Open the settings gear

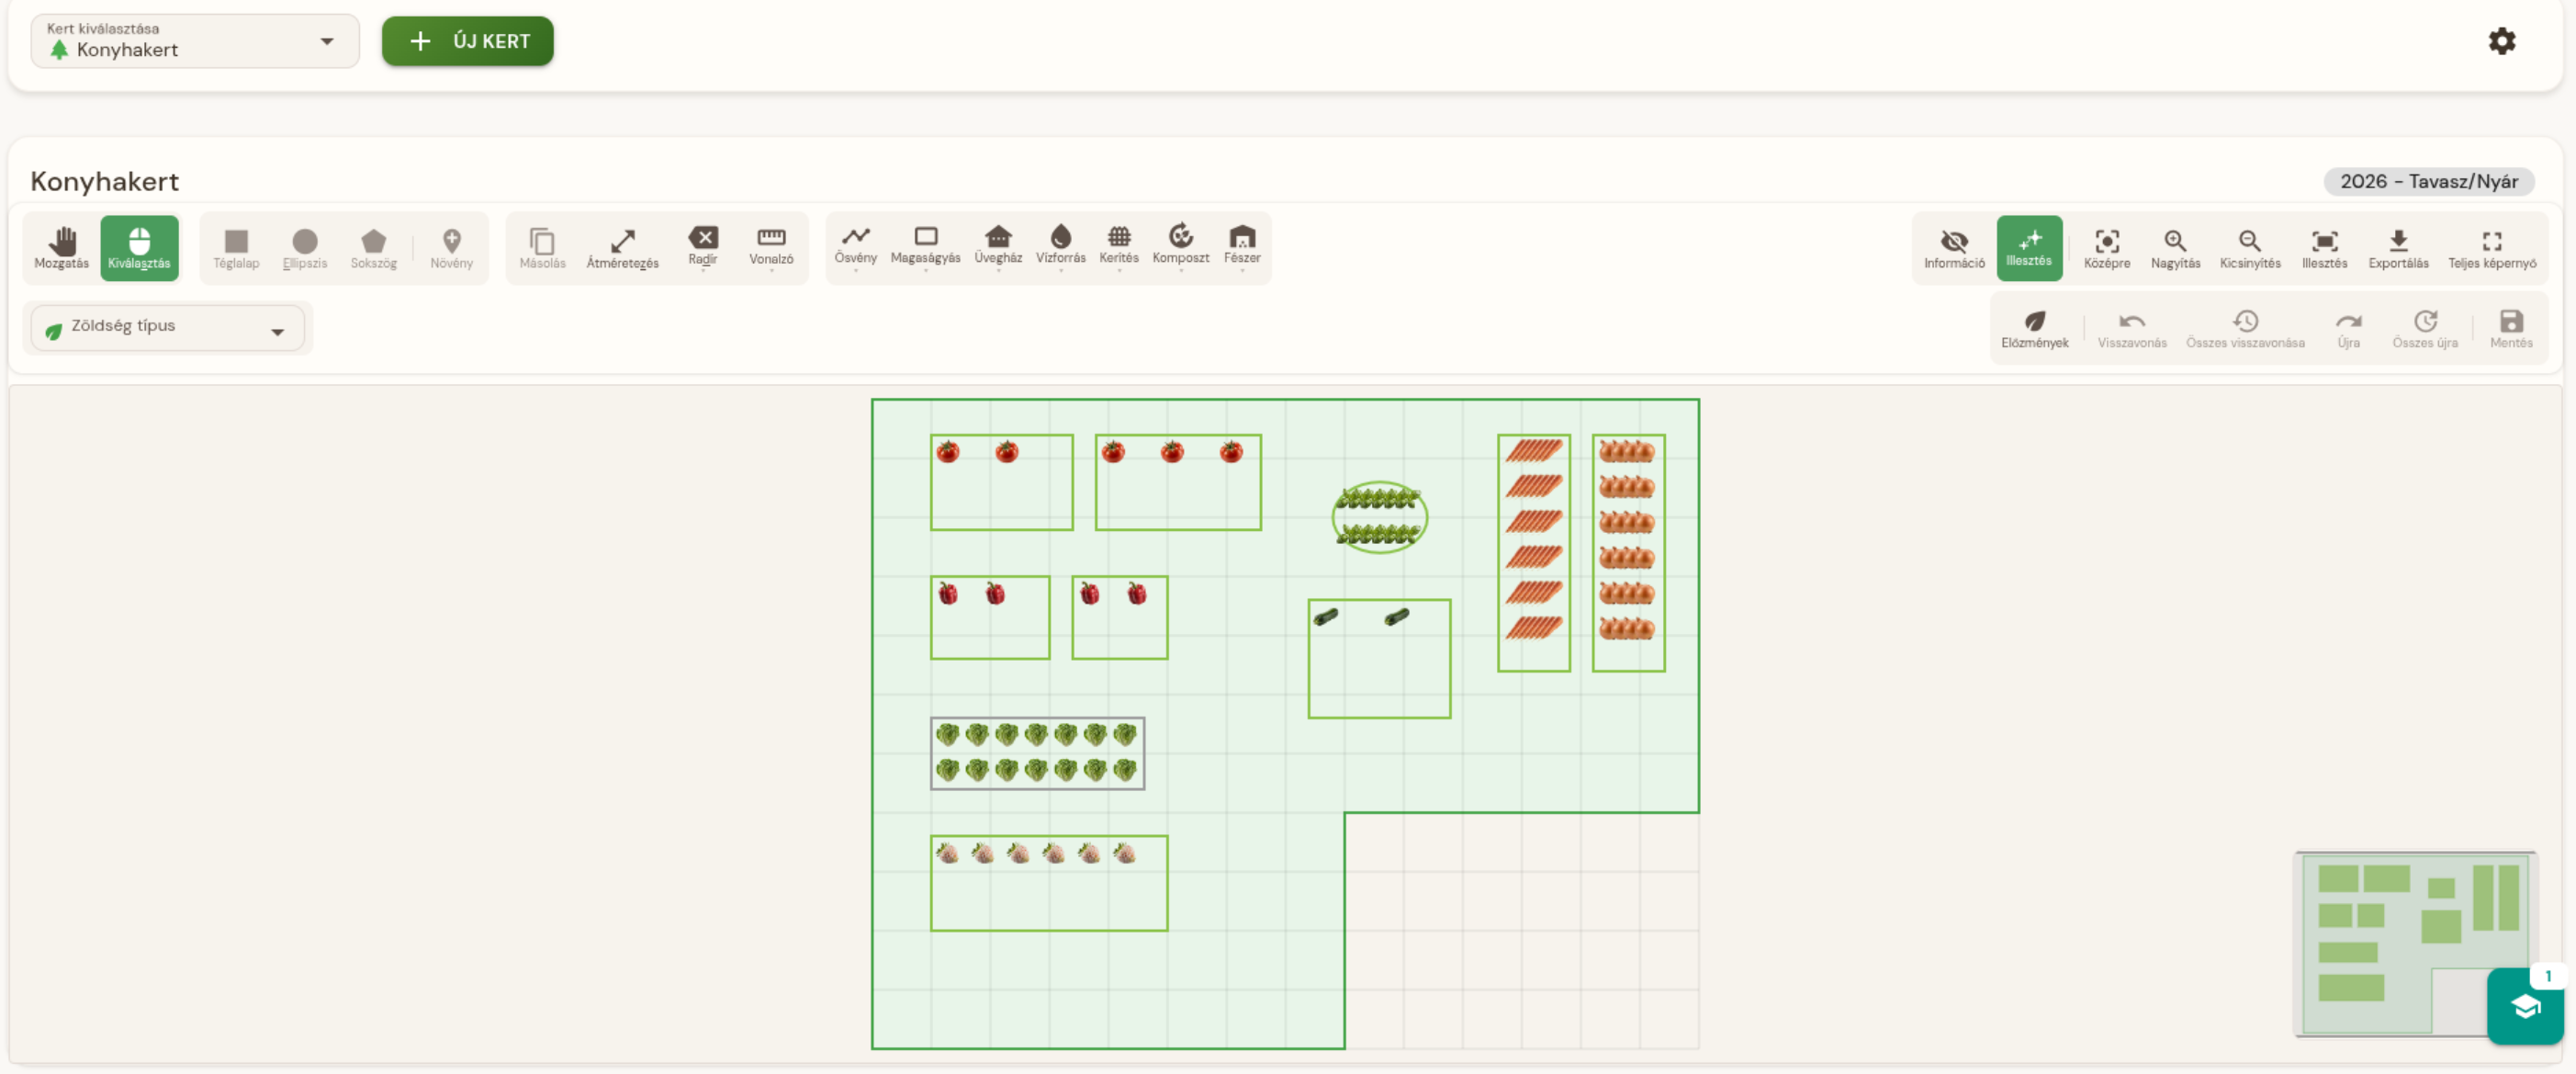pyautogui.click(x=2502, y=41)
